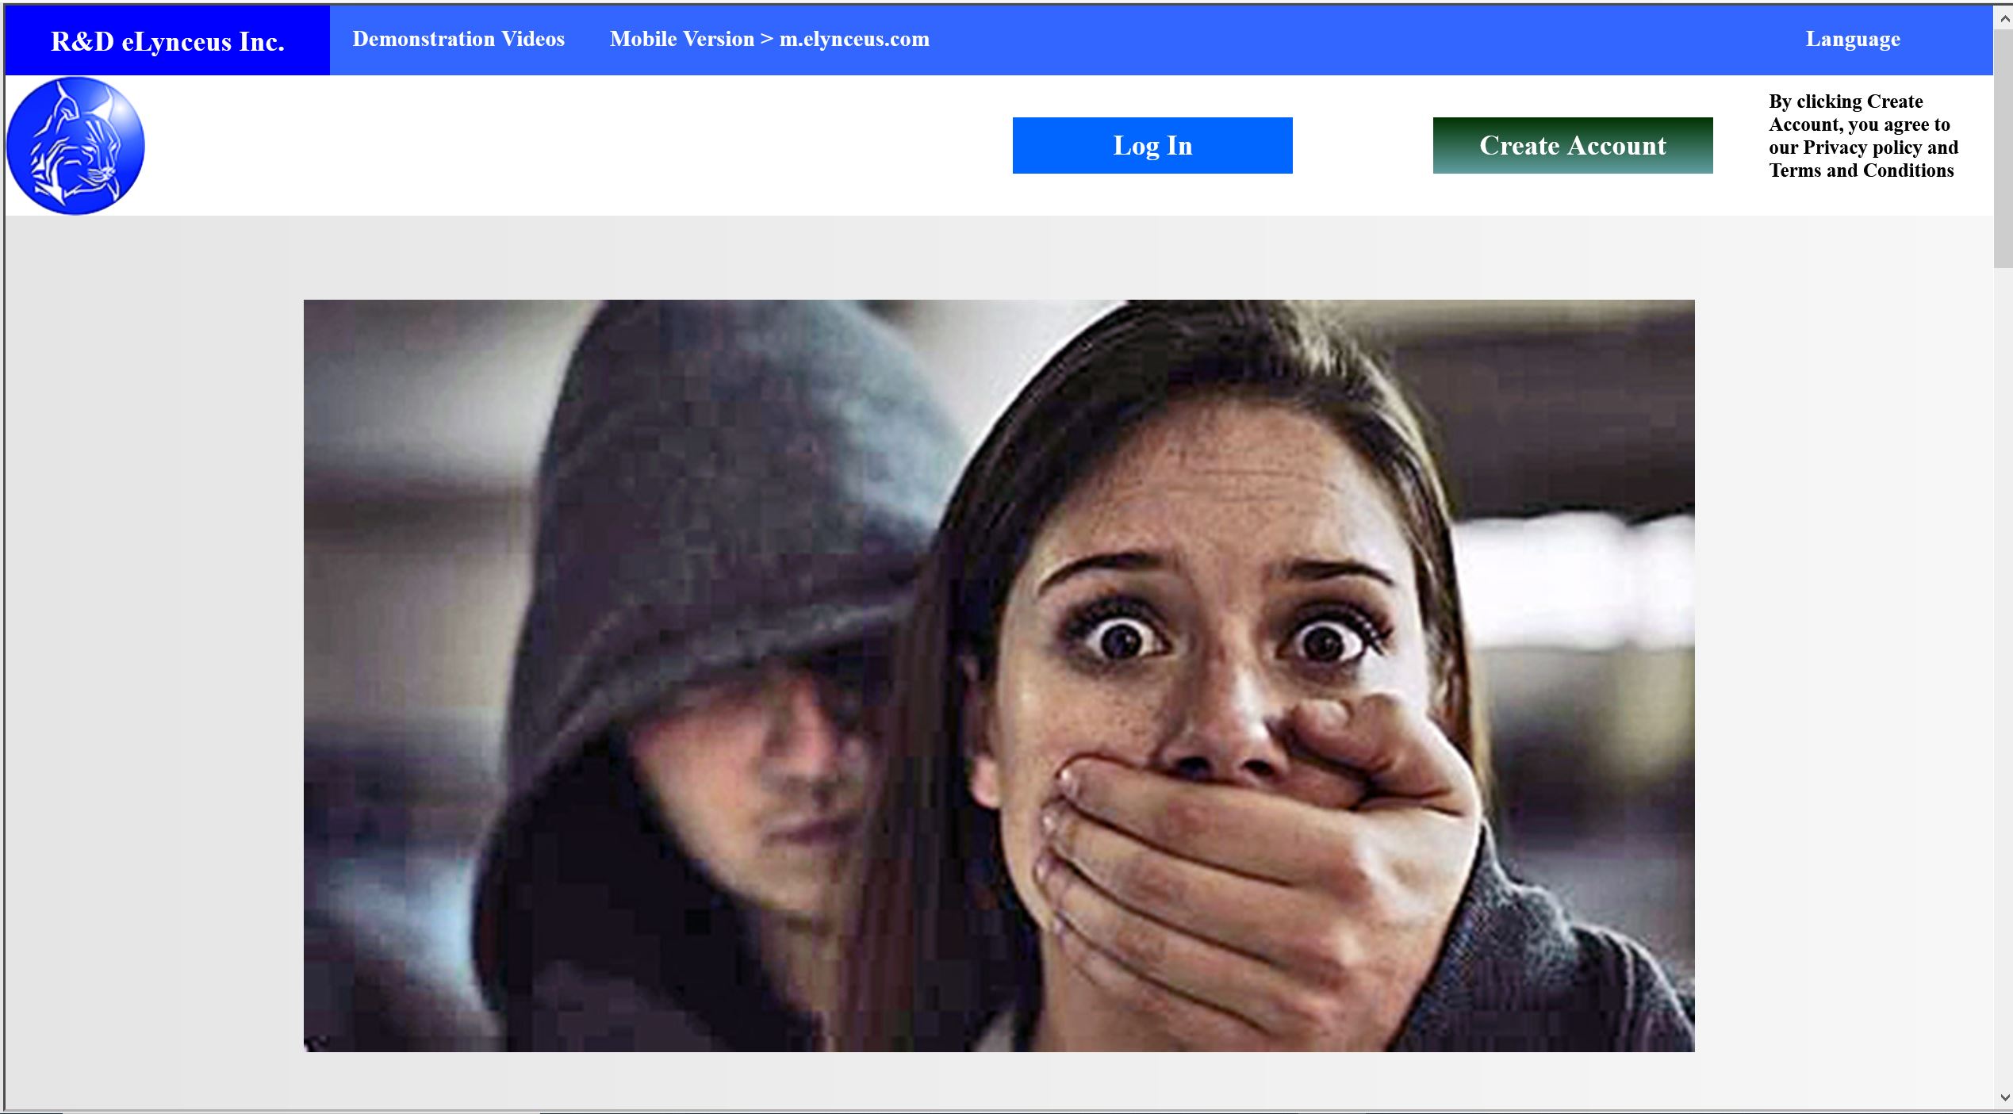Click the green Create Account button
Screen dimensions: 2013x1114
(x=1573, y=145)
